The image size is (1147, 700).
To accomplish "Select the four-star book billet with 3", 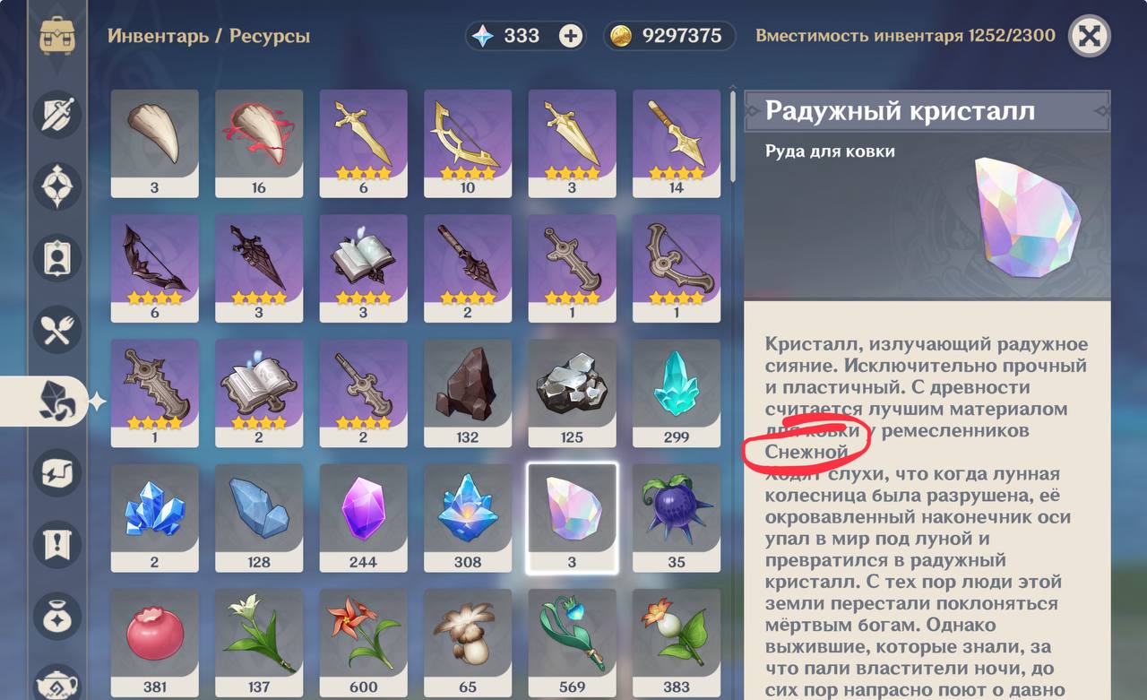I will coord(363,268).
